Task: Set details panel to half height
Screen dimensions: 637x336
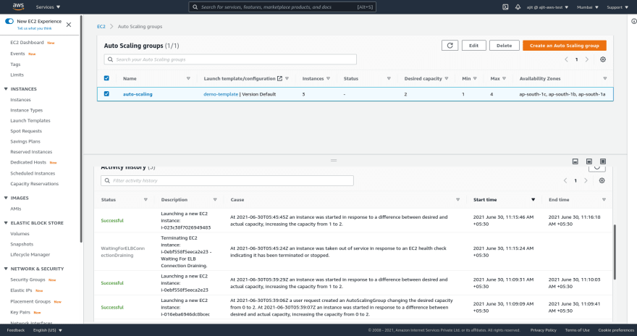Action: coord(589,161)
